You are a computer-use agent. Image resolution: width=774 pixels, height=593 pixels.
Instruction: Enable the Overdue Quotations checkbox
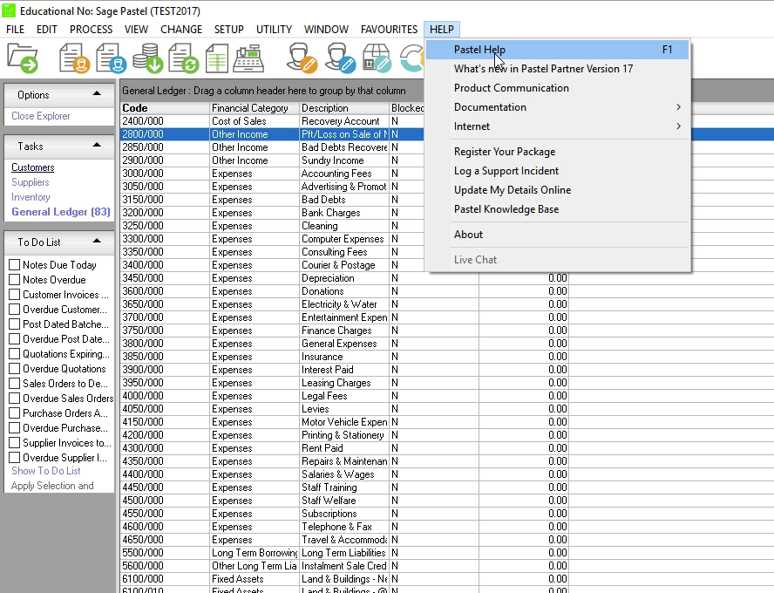pyautogui.click(x=14, y=369)
